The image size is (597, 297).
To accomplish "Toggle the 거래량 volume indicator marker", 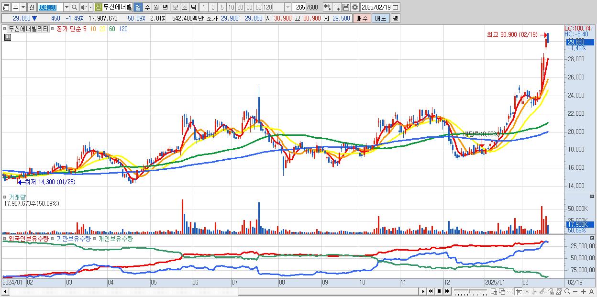I will tap(5, 197).
